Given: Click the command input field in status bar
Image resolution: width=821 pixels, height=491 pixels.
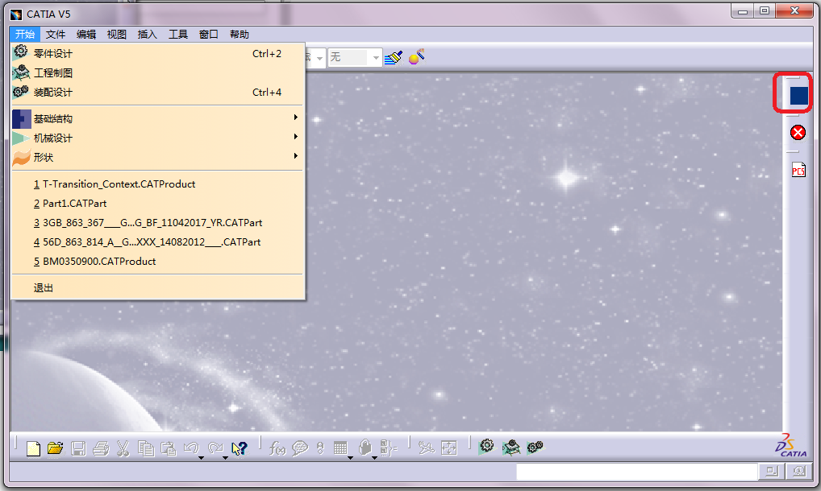Looking at the screenshot, I should 637,472.
